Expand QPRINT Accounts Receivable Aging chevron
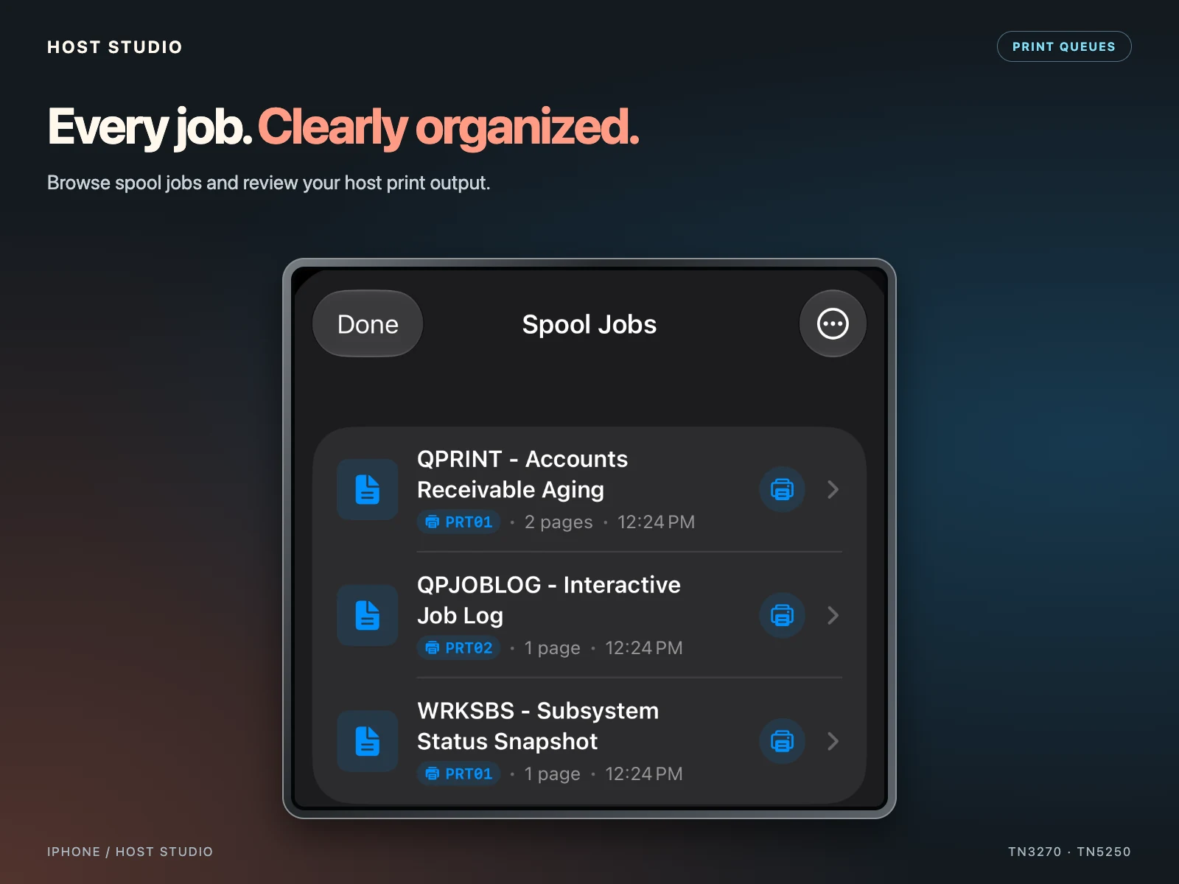Screen dimensions: 1179x884 (833, 489)
